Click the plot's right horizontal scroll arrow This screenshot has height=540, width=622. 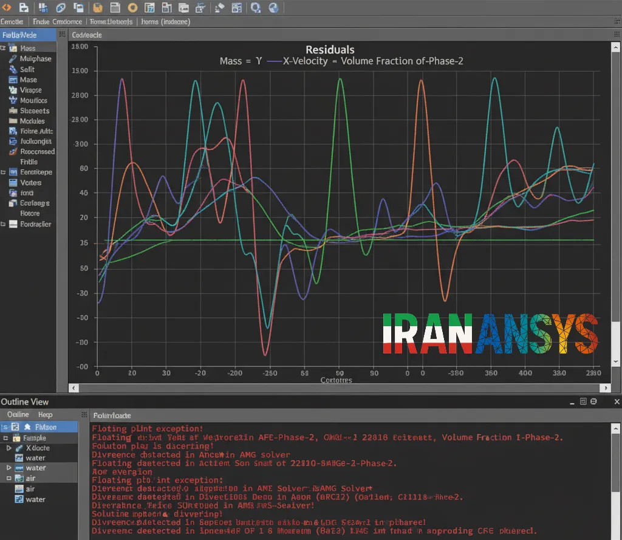point(606,388)
